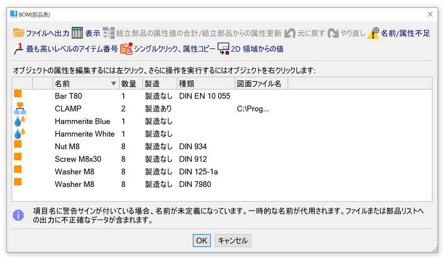Screen dimensions: 445x259
Task: Open the 表示 column display icon
Action: (77, 33)
